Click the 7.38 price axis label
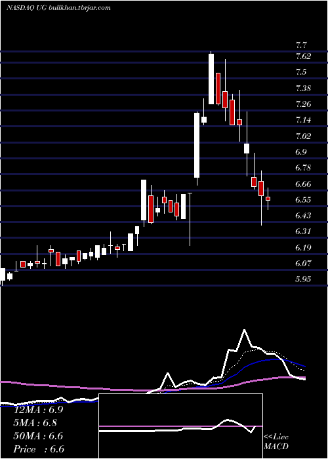 [x=303, y=88]
